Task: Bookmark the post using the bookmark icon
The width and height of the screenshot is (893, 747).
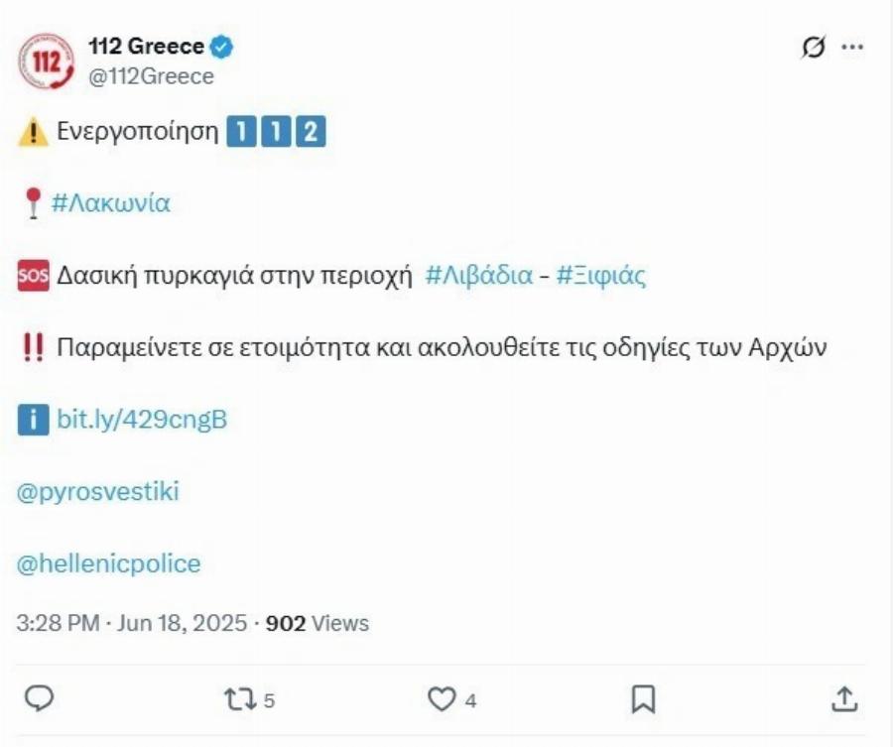Action: point(645,700)
